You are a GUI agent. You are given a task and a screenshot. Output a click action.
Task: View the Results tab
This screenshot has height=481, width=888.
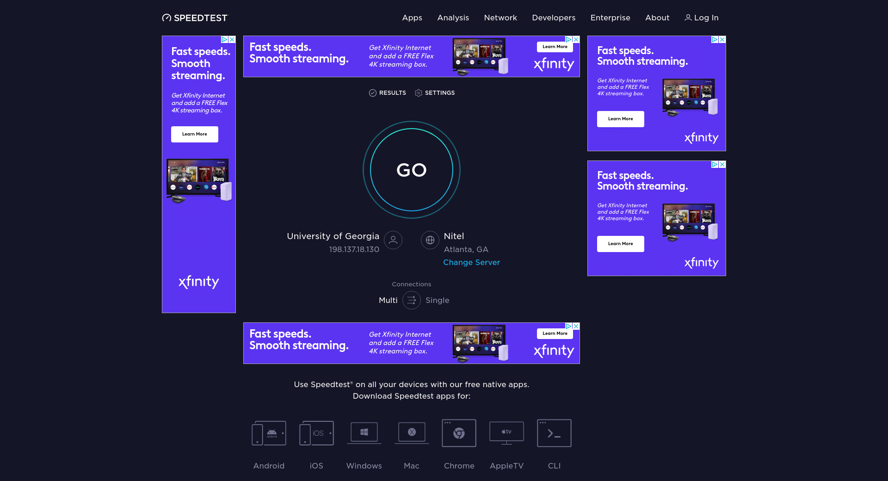pos(388,93)
